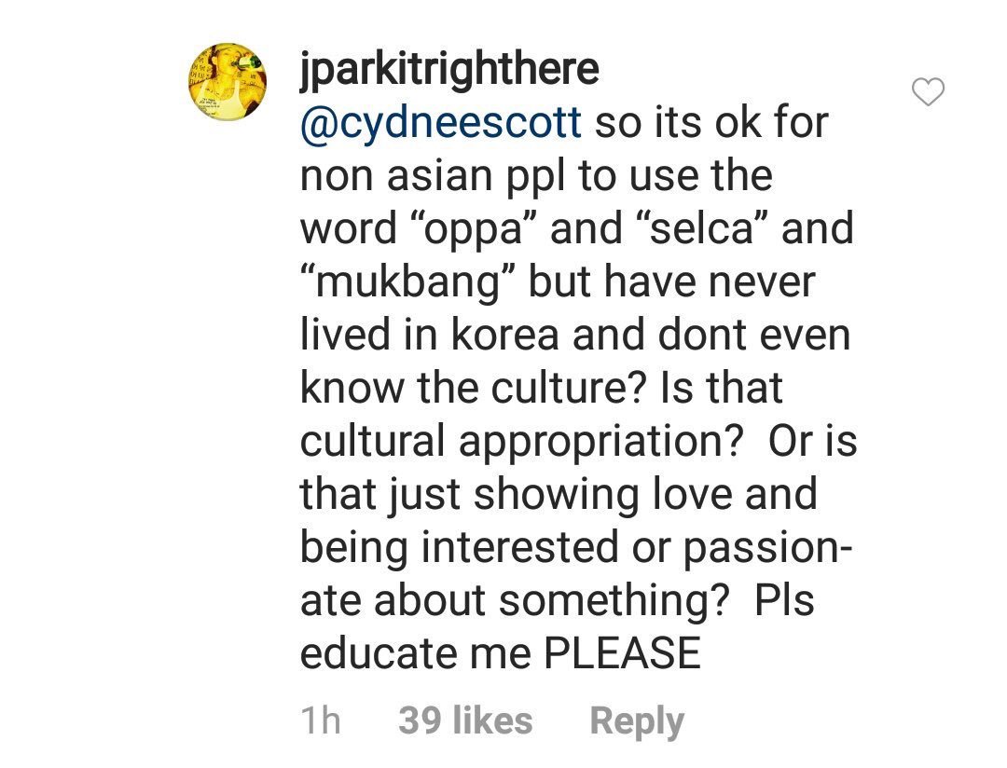
Task: Click the capitalized word PLEASE
Action: (623, 653)
